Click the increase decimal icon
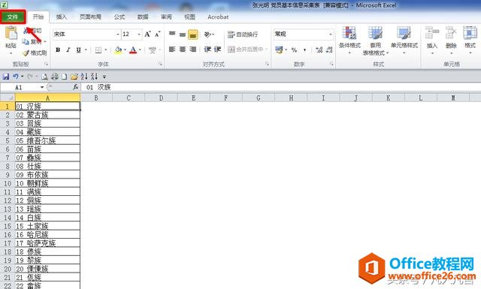Image resolution: width=481 pixels, height=289 pixels. click(x=319, y=50)
